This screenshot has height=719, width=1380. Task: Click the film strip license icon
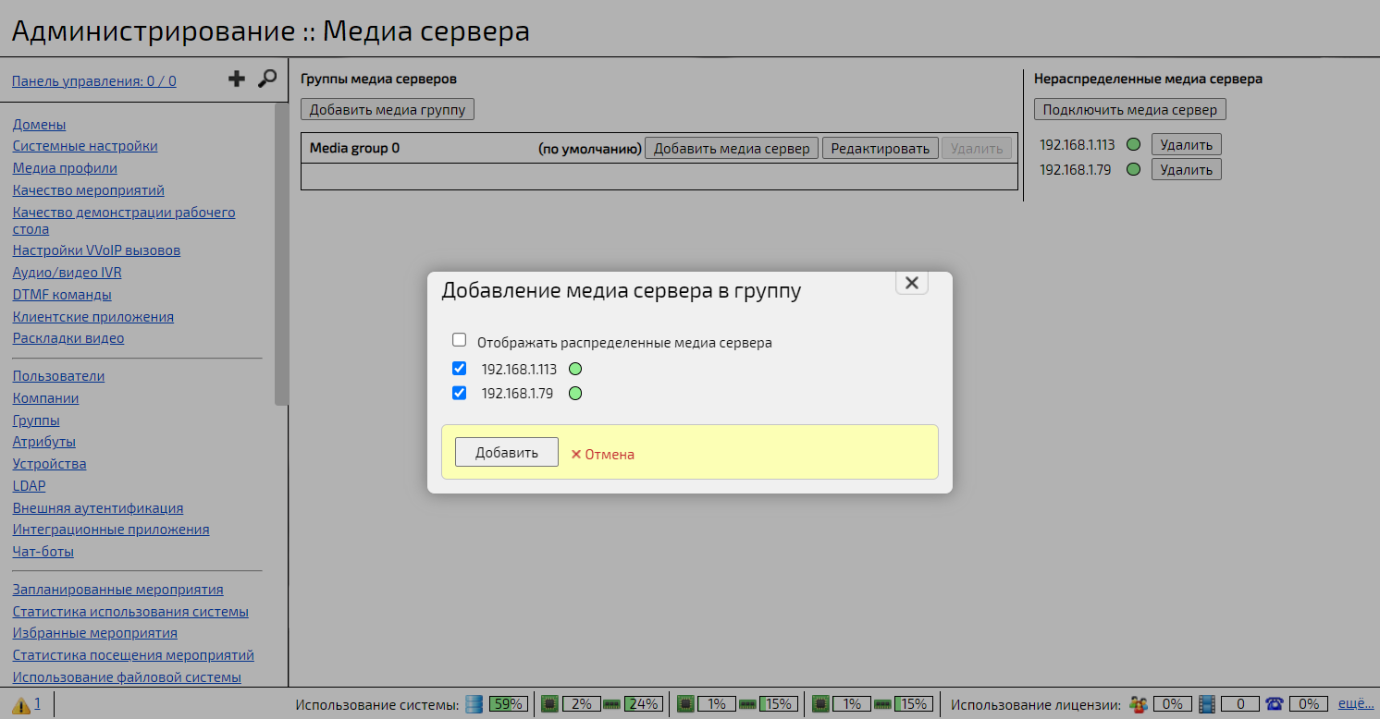pos(1207,703)
